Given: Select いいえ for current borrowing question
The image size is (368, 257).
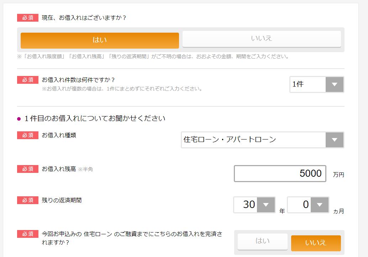Looking at the screenshot, I should tap(262, 39).
